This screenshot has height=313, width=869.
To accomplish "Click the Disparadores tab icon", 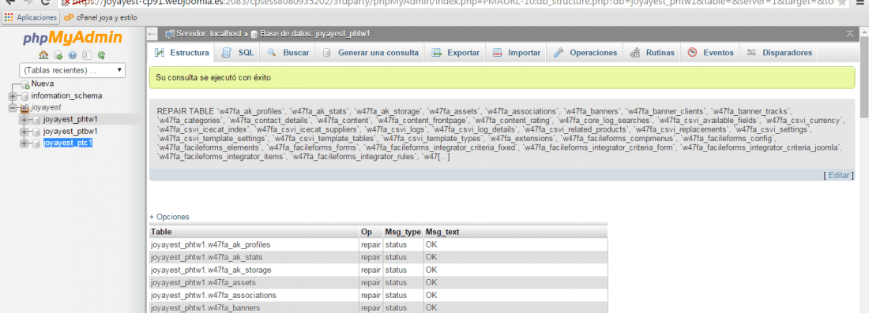I will point(752,53).
